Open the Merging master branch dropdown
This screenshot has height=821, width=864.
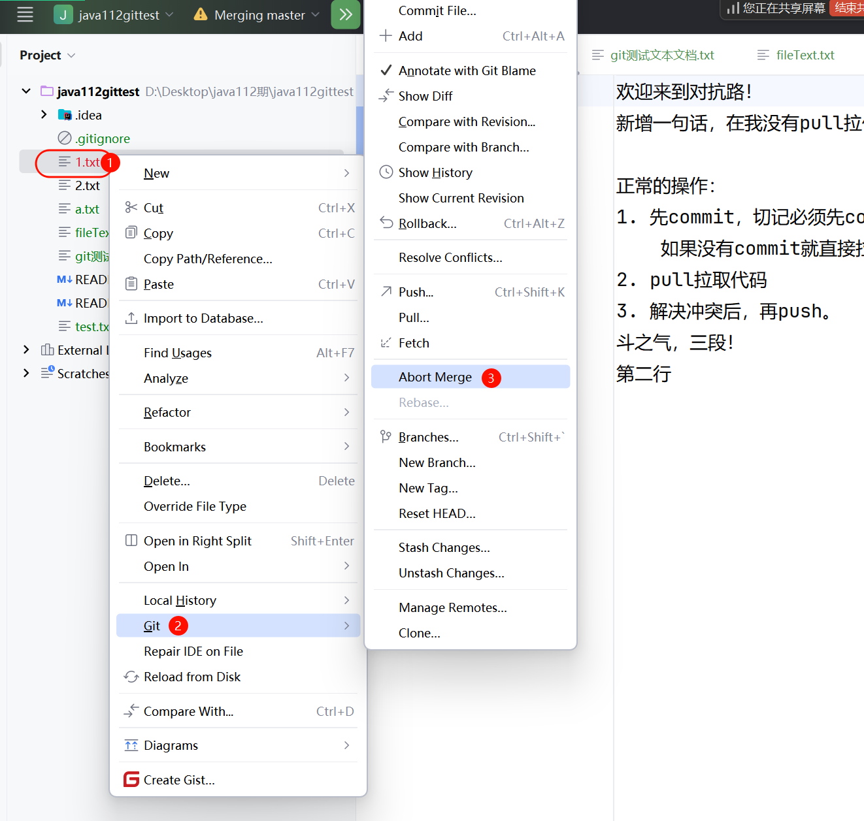pyautogui.click(x=259, y=15)
